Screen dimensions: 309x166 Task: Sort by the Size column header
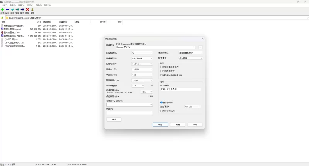[x=34, y=22]
